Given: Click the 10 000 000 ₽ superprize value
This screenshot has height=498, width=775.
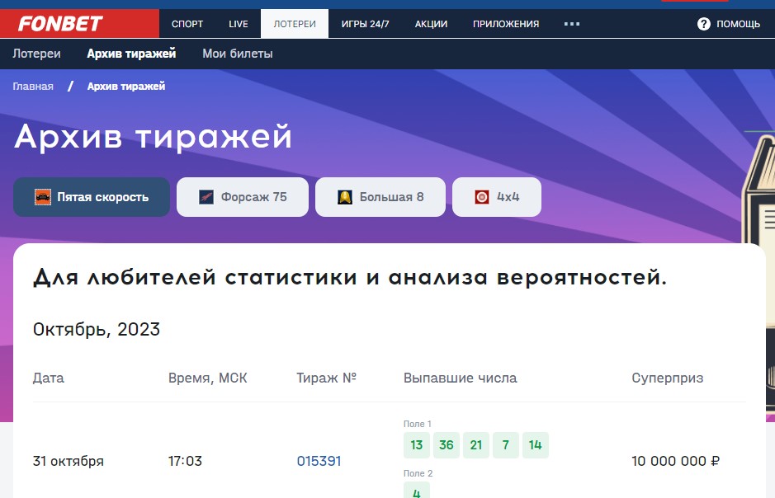Looking at the screenshot, I should point(675,461).
